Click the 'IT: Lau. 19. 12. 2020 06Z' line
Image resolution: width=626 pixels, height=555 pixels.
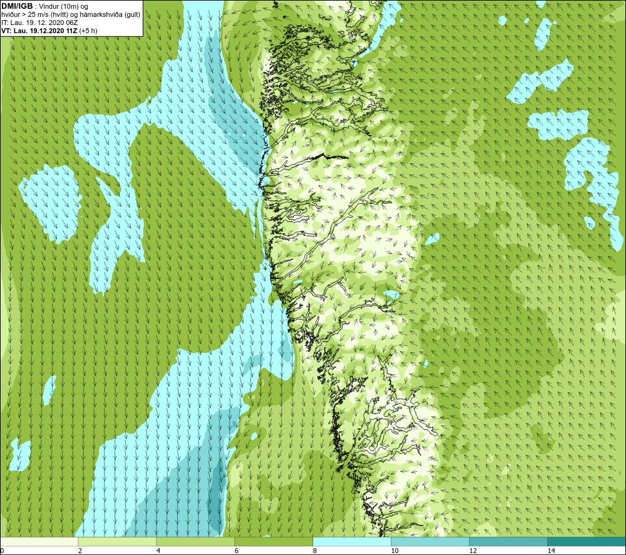pyautogui.click(x=39, y=23)
